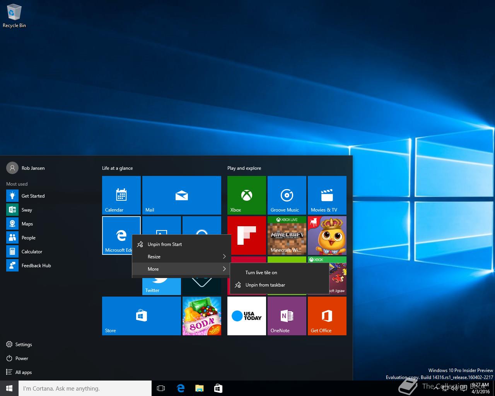495x396 pixels.
Task: Open the Store tile
Action: [142, 316]
